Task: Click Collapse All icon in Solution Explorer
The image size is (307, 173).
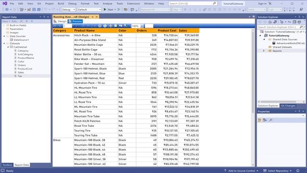Action: coord(294,22)
